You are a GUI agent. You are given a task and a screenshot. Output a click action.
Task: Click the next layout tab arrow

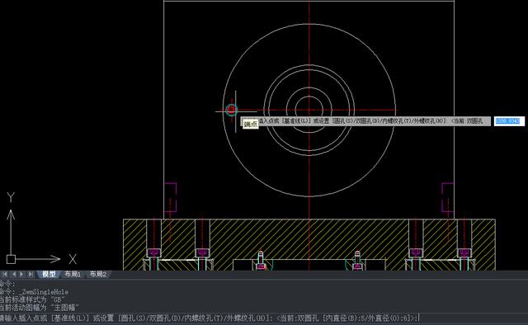(22, 274)
